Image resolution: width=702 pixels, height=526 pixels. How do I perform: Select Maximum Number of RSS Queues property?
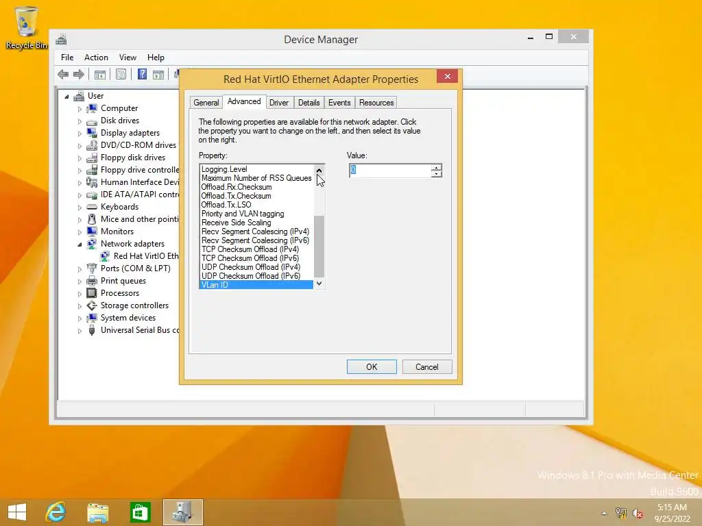coord(256,178)
